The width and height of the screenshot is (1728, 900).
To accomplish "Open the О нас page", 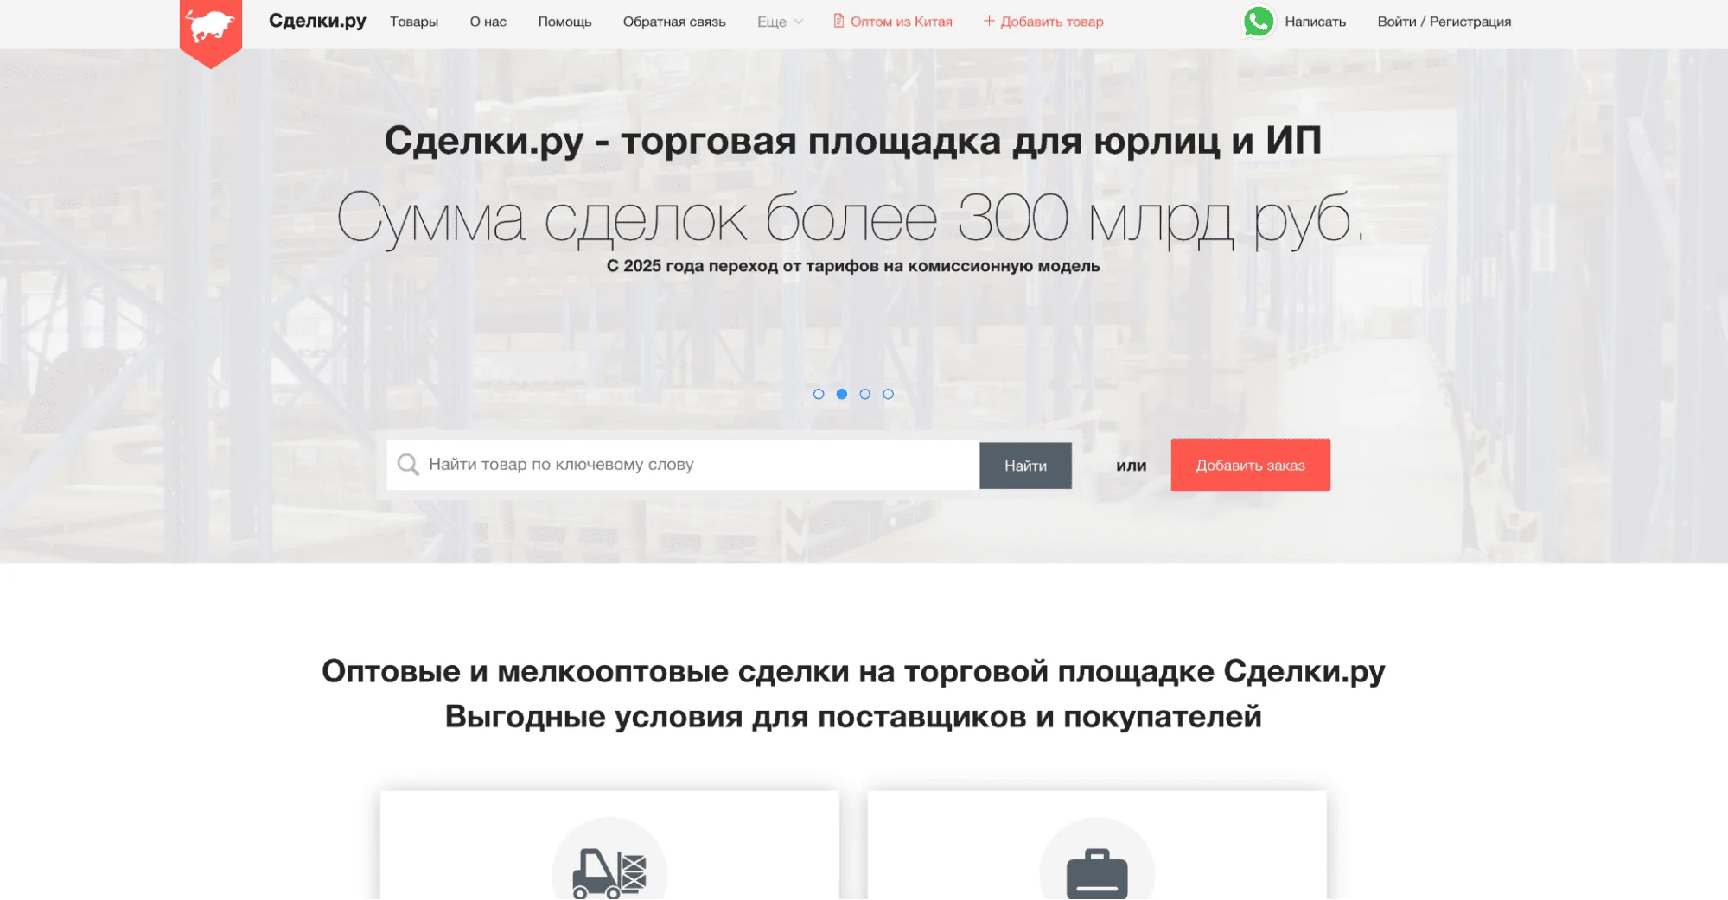I will point(488,22).
